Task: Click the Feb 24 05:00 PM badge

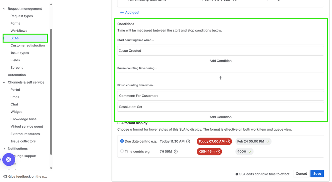Action: tap(253, 142)
